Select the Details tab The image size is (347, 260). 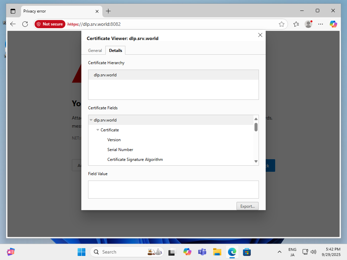tap(116, 51)
